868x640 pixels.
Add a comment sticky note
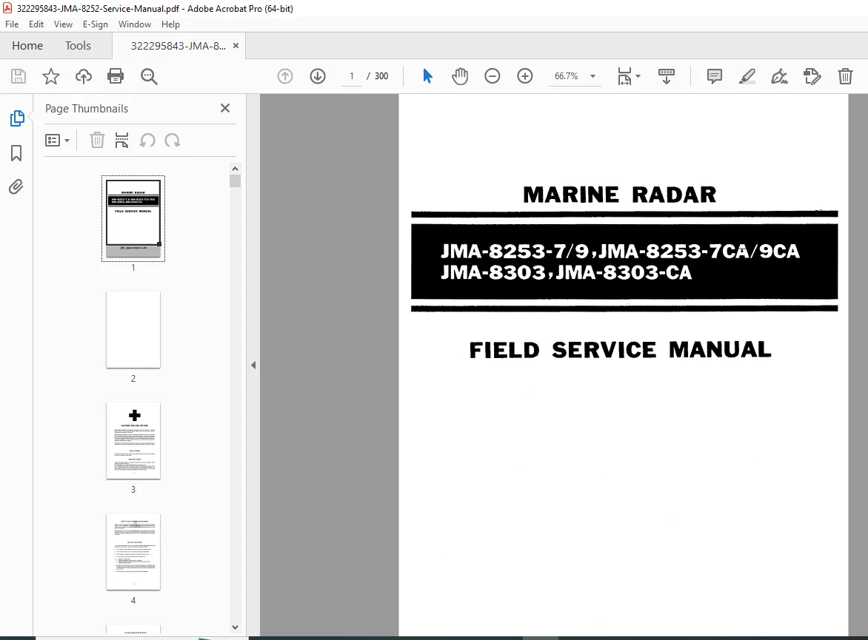click(715, 76)
